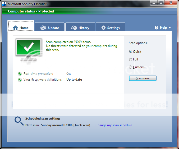This screenshot has width=179, height=149.
Task: Open Change my scan schedule link
Action: pos(114,125)
